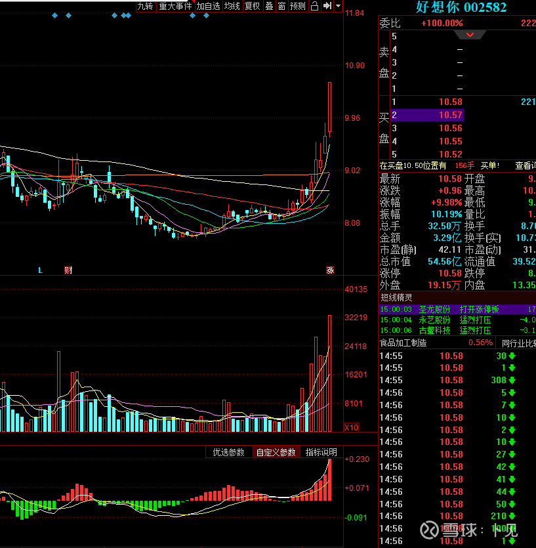Click the 外盘 19.15万 value
536x548 pixels.
444,285
